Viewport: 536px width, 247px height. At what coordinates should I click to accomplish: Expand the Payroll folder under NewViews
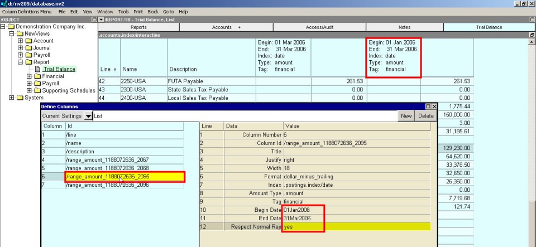(x=21, y=55)
